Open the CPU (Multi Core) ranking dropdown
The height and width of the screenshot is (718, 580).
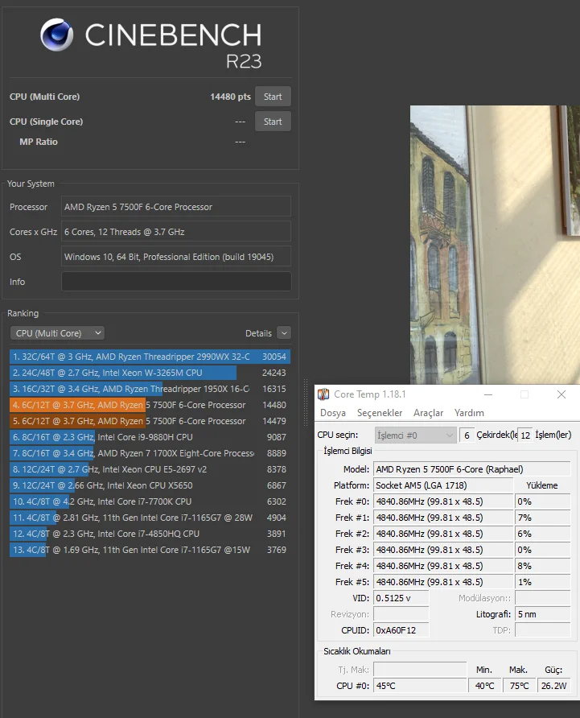click(57, 333)
